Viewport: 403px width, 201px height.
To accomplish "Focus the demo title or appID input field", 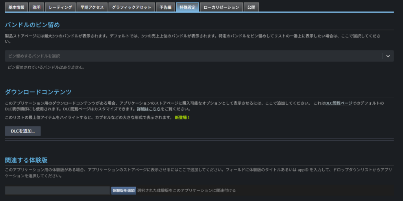I will tap(57, 191).
